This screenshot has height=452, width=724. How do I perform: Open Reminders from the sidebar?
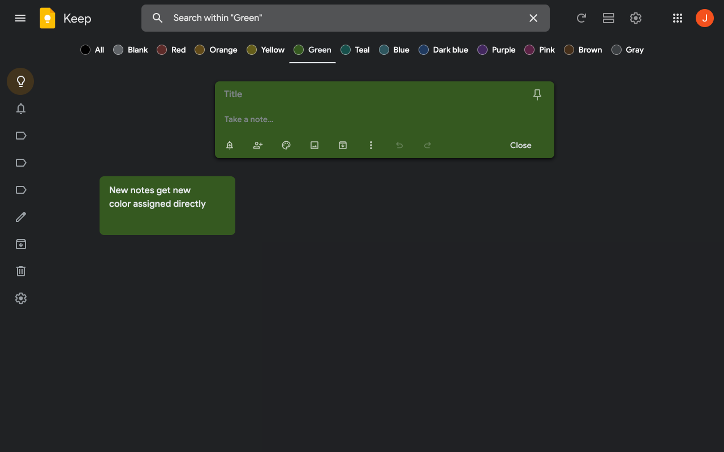tap(20, 108)
